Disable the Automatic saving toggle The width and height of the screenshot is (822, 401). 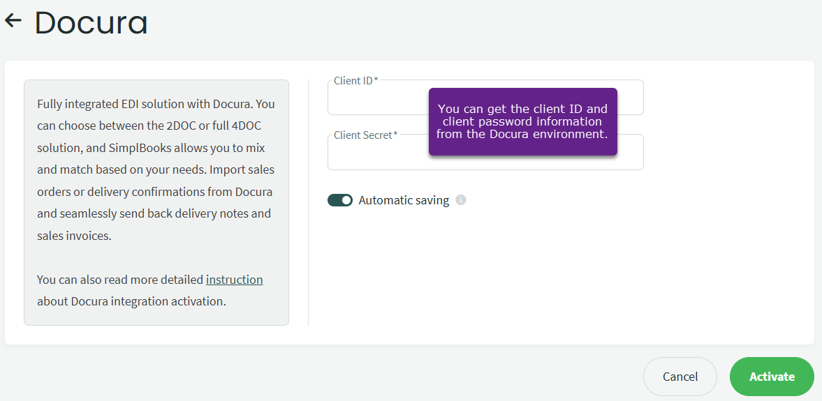point(340,200)
